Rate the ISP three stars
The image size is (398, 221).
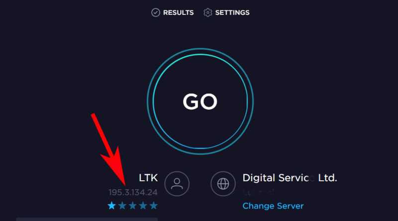[x=133, y=206]
